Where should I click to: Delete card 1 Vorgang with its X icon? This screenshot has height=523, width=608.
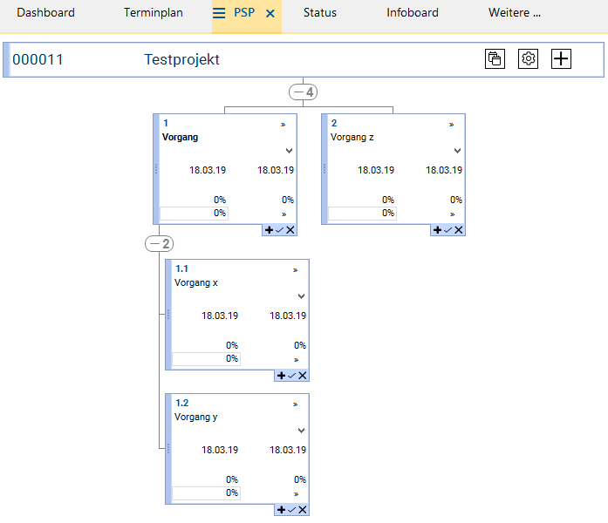[x=290, y=230]
